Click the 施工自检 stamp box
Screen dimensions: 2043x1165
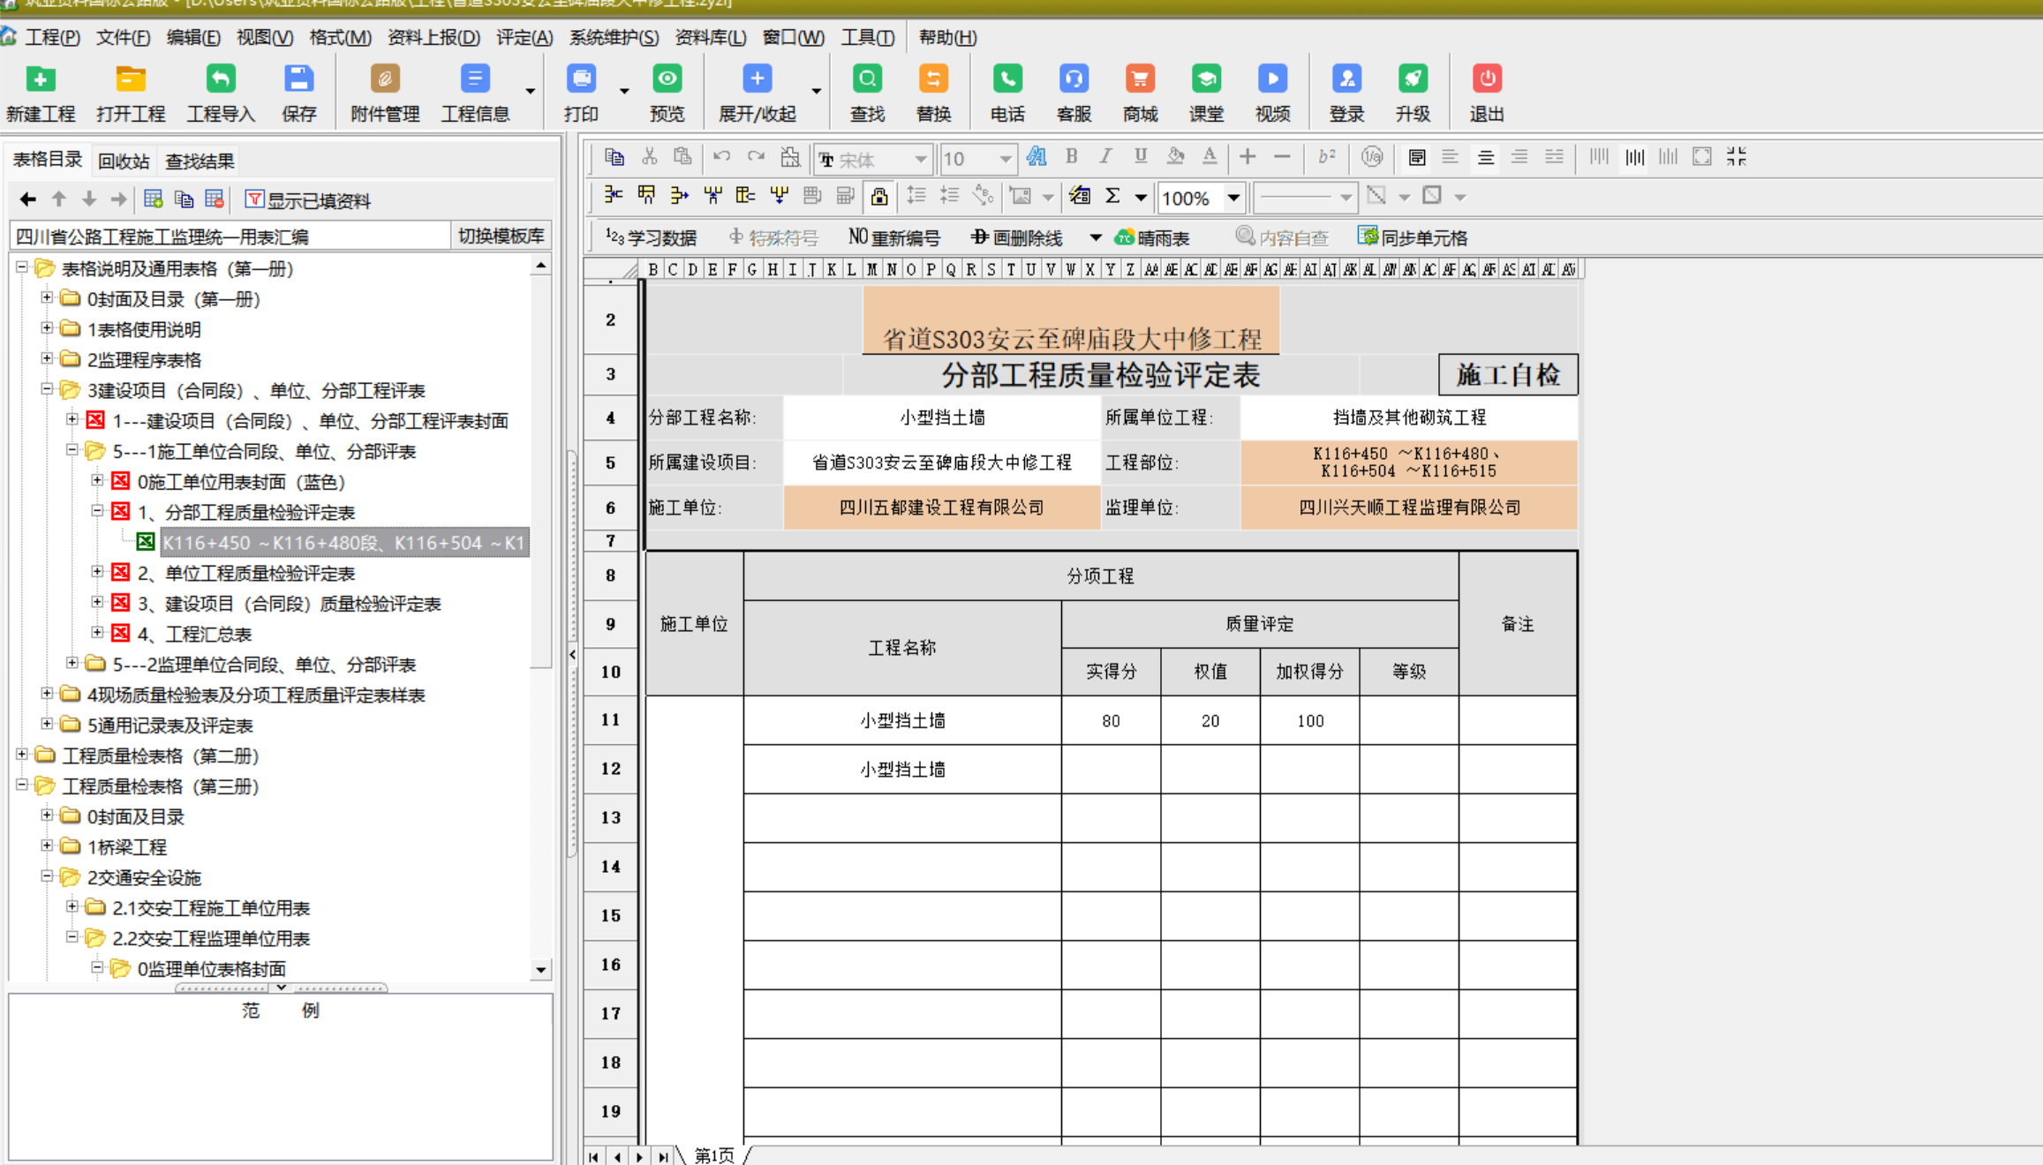tap(1508, 375)
